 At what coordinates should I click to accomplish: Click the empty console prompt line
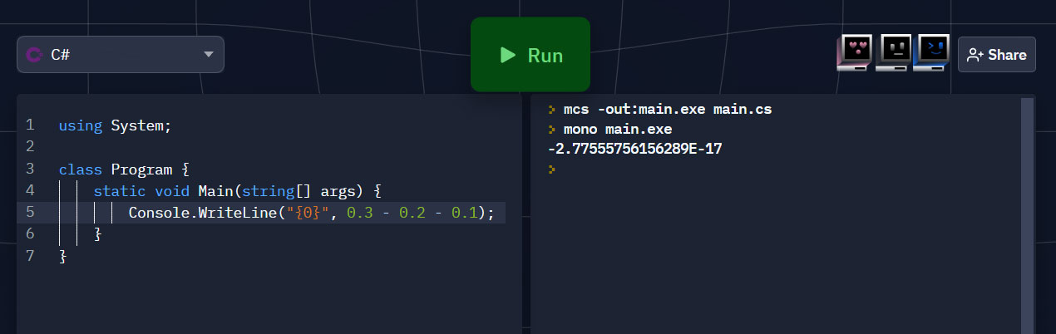(551, 169)
